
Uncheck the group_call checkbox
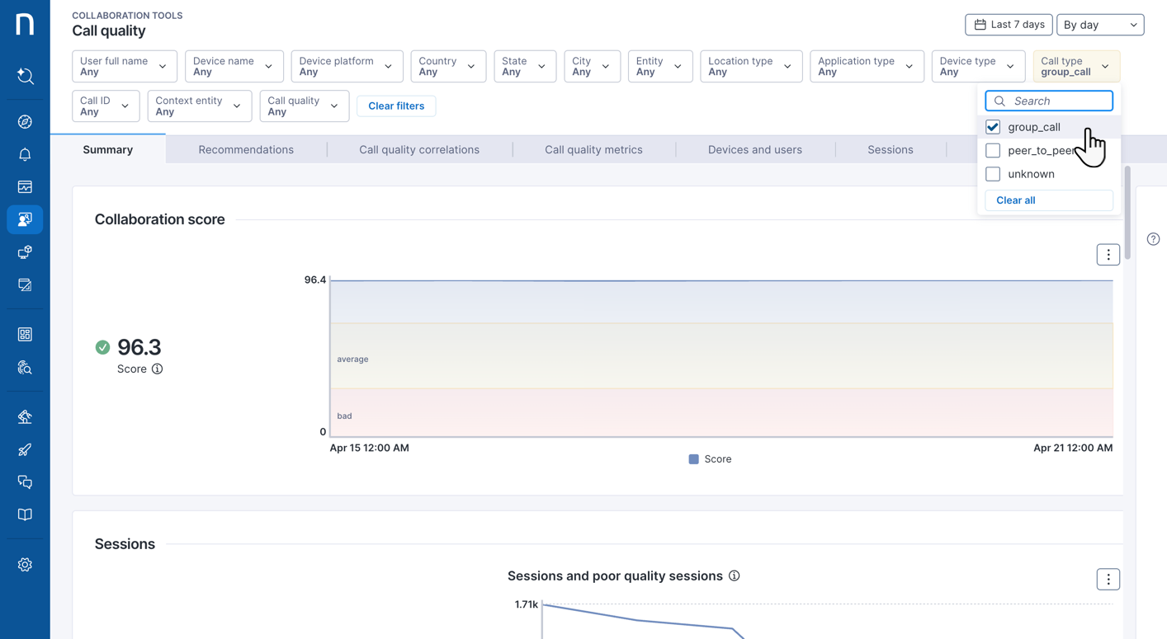tap(993, 127)
